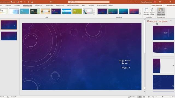The image size is (175, 98).
Task: Open the Customize Quick Access Toolbar dropdown
Action: 35,2
